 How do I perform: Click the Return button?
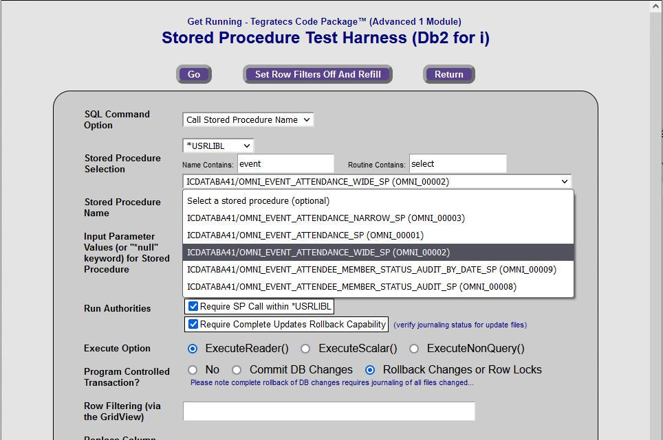[x=448, y=74]
